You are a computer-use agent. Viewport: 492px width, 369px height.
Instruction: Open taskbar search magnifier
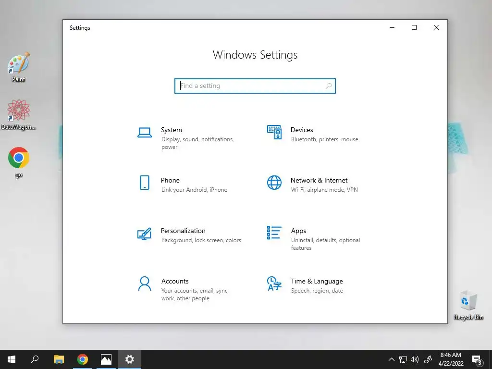pyautogui.click(x=35, y=359)
